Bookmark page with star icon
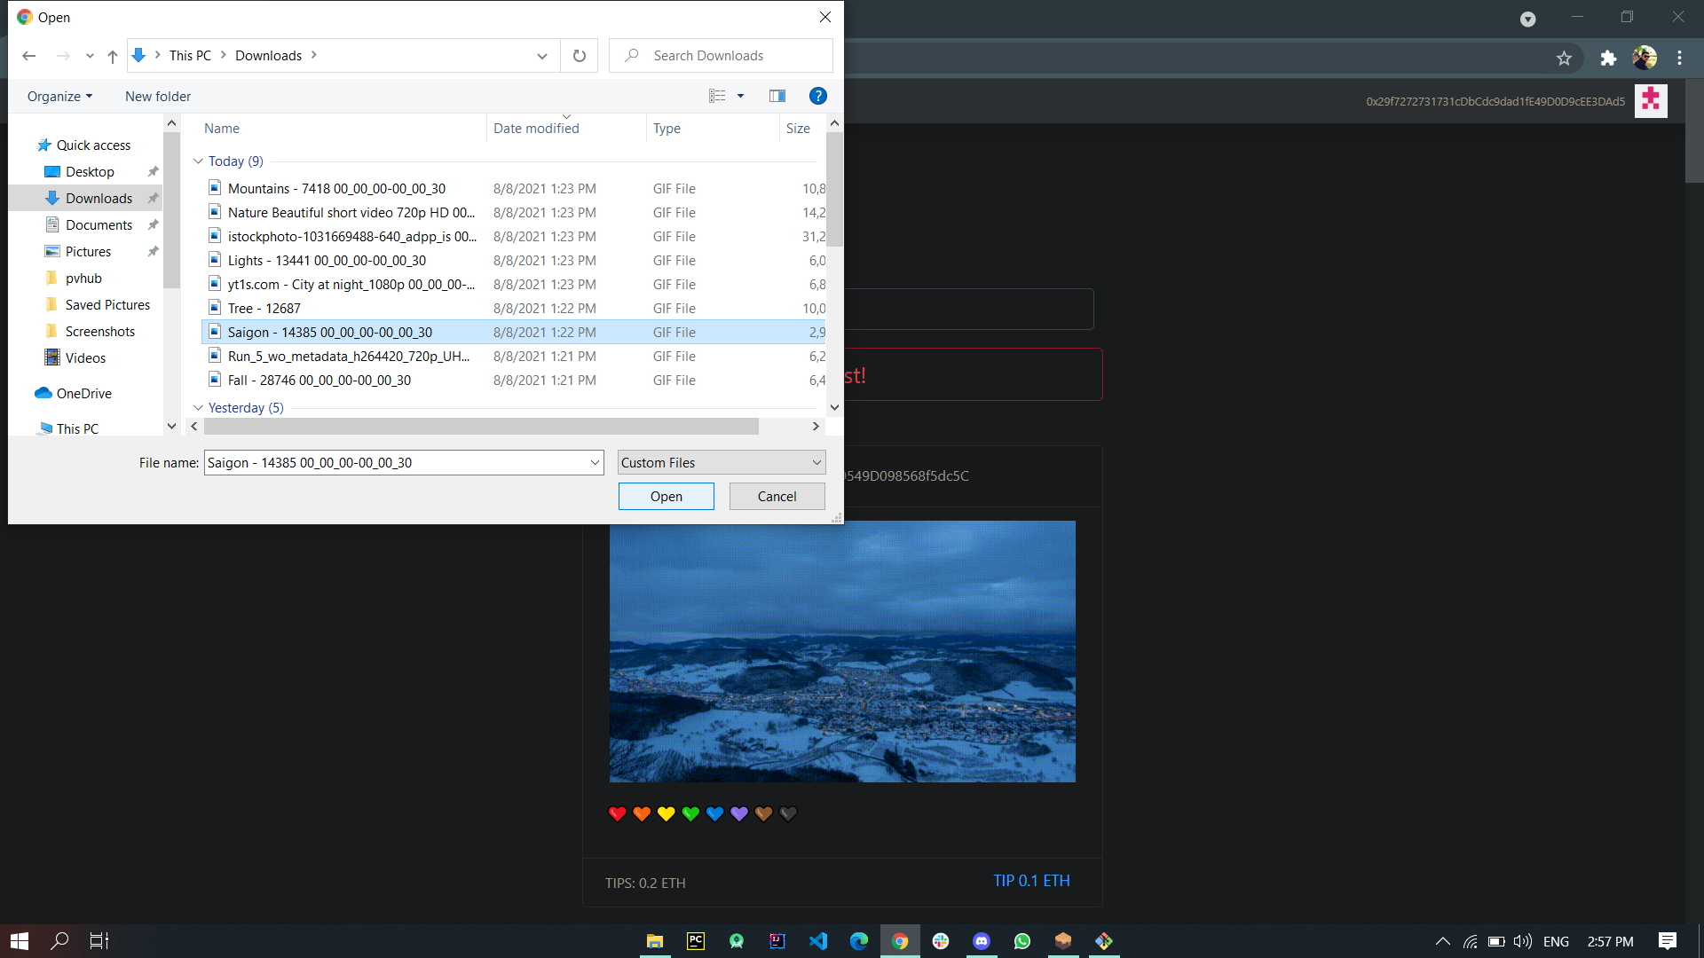Image resolution: width=1704 pixels, height=958 pixels. (x=1564, y=59)
